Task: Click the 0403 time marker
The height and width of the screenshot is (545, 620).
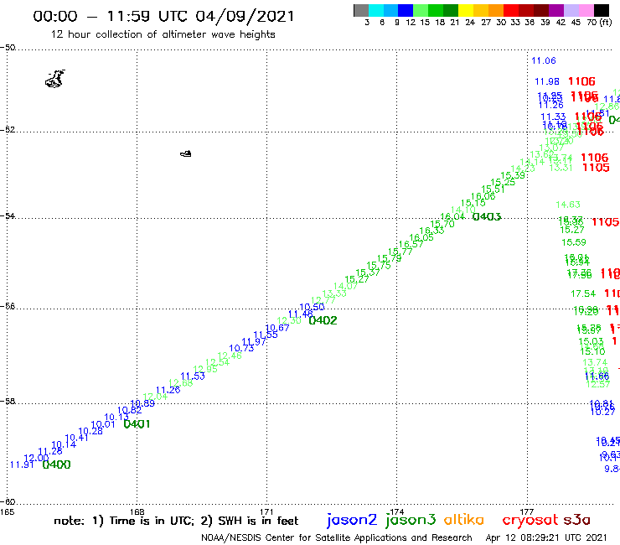Action: pos(487,216)
